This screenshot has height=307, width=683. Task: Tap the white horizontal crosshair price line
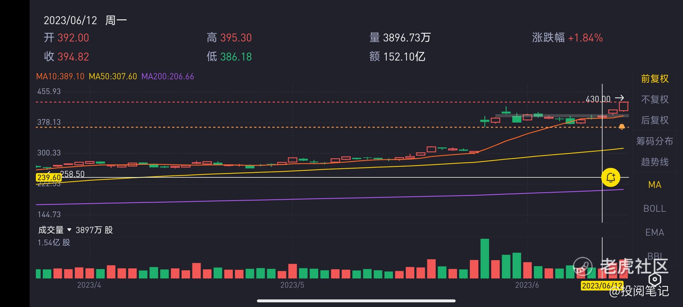tap(341, 177)
